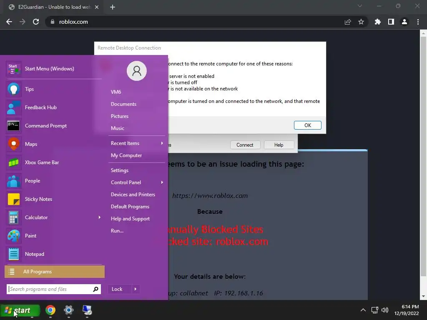This screenshot has width=427, height=320.
Task: Click the start button
Action: pos(20,310)
